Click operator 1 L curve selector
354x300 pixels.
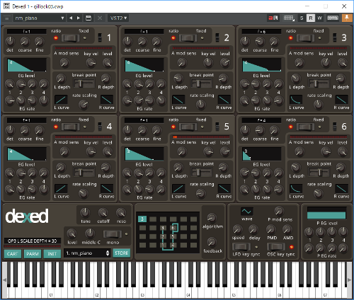[61, 100]
